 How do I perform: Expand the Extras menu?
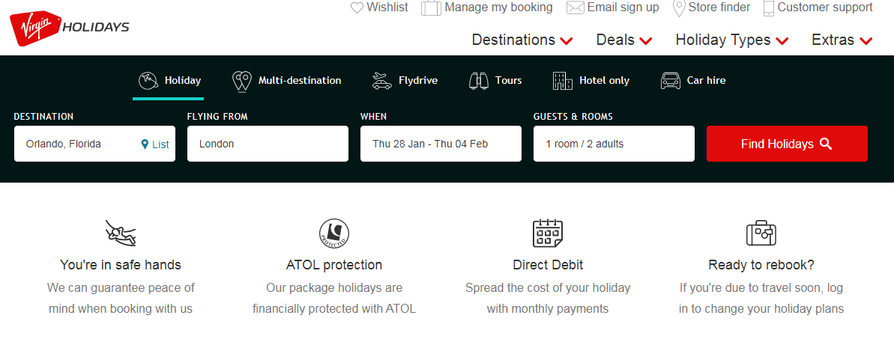[842, 40]
